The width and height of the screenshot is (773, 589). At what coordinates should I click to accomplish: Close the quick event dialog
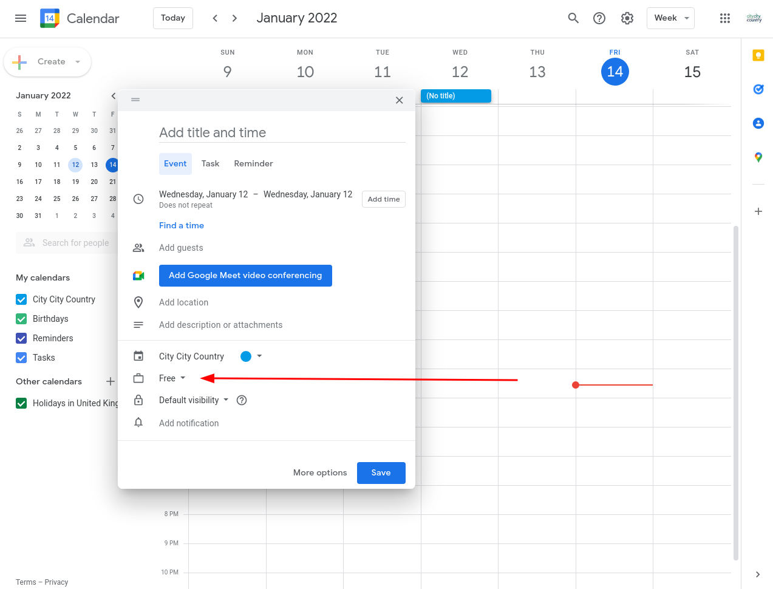[400, 100]
